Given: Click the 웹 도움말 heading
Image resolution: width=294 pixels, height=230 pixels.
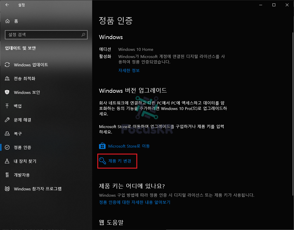Looking at the screenshot, I should tap(111, 223).
